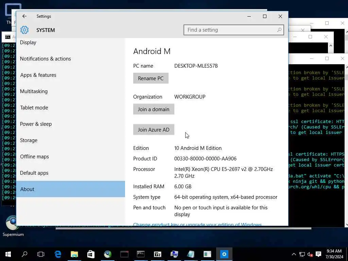The width and height of the screenshot is (348, 261).
Task: Open the Action Center notifications icon
Action: point(318,254)
